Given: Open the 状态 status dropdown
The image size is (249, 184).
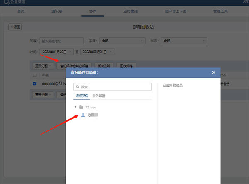Looking at the screenshot, I should pos(184,41).
